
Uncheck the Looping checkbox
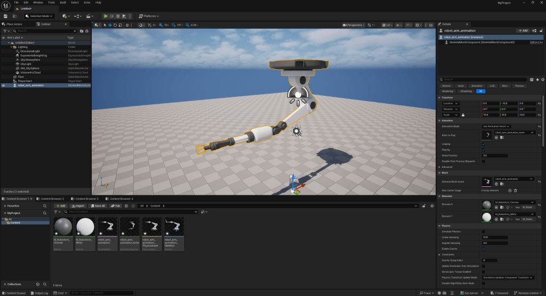(484, 144)
